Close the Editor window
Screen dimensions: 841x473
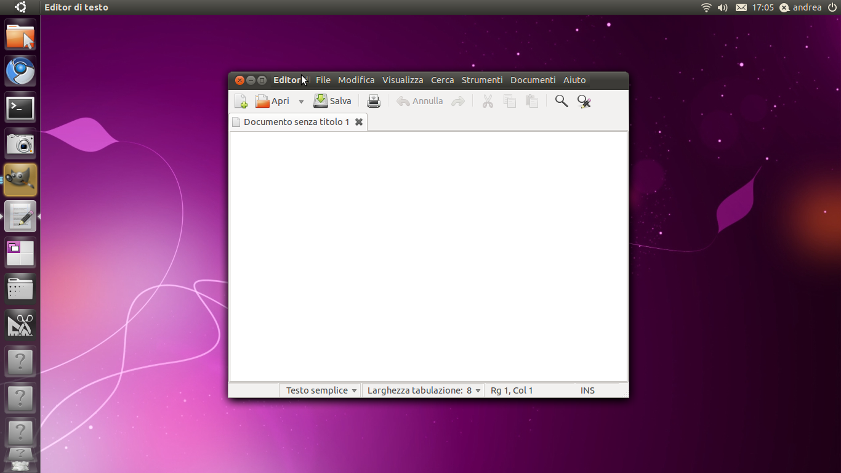pyautogui.click(x=240, y=80)
